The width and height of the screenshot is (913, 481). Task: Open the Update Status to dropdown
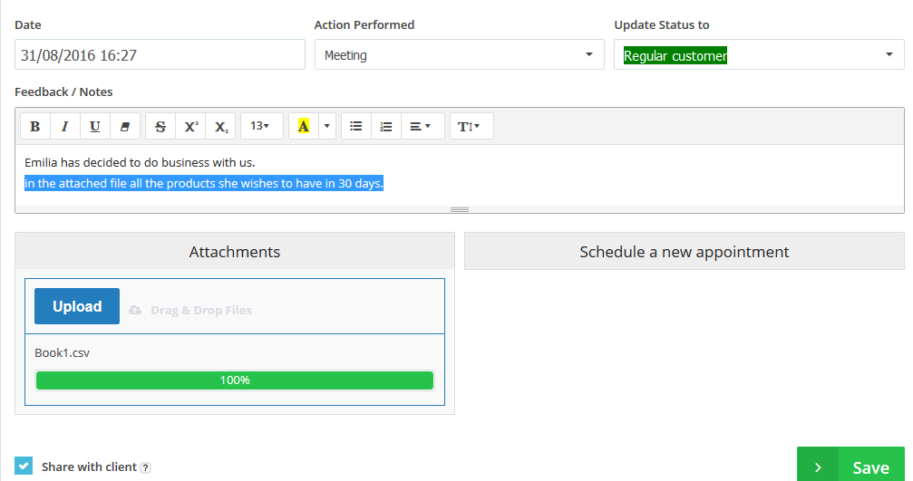point(759,54)
